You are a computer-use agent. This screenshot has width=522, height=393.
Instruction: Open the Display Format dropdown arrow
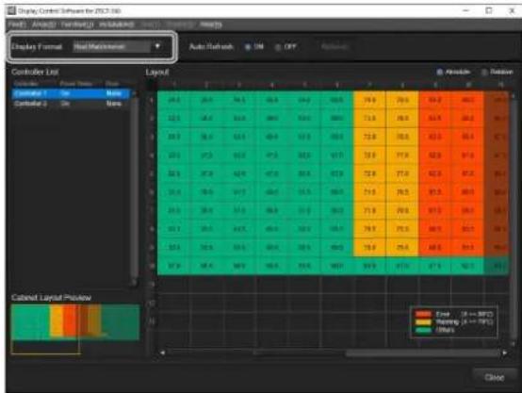click(157, 46)
